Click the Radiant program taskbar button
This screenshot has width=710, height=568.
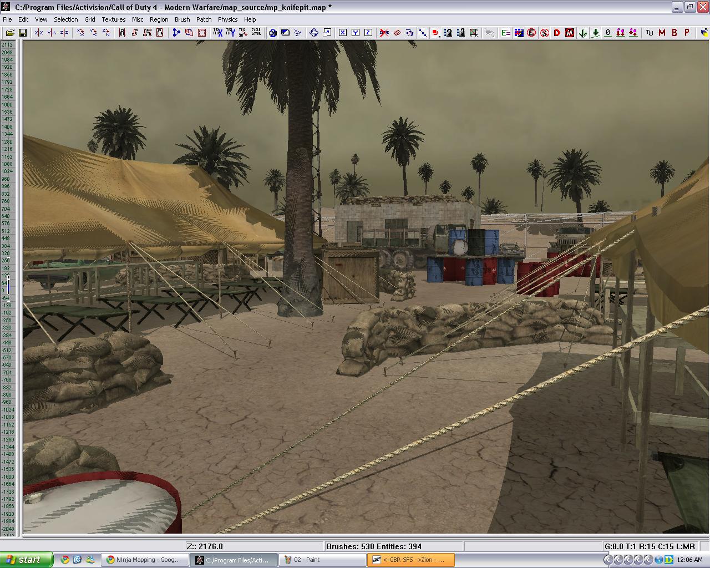coord(233,560)
